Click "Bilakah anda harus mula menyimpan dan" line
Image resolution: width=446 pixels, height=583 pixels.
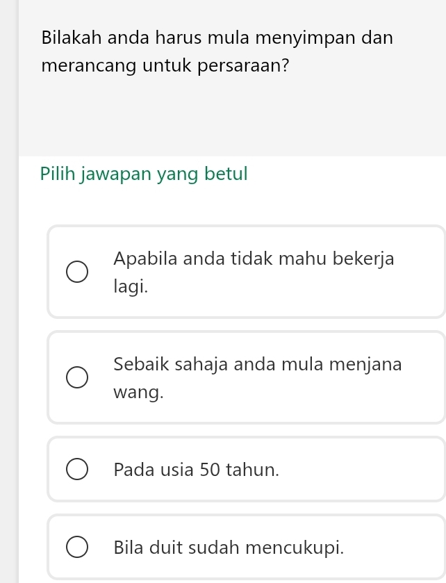[217, 37]
